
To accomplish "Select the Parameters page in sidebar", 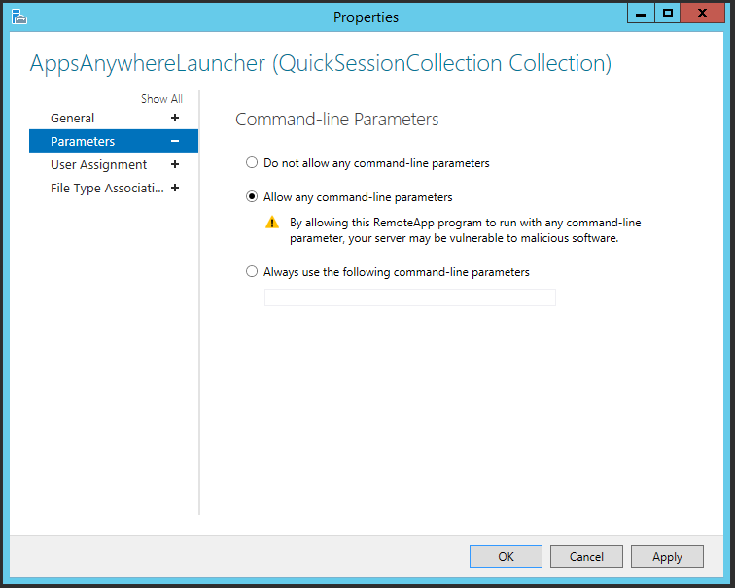I will click(x=83, y=142).
